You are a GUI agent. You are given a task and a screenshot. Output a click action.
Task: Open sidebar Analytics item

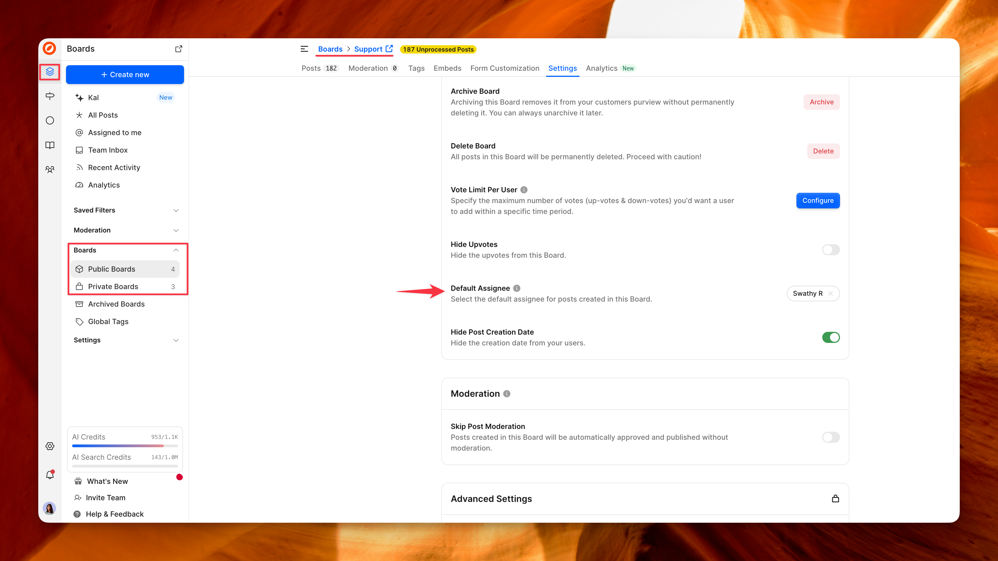125,185
